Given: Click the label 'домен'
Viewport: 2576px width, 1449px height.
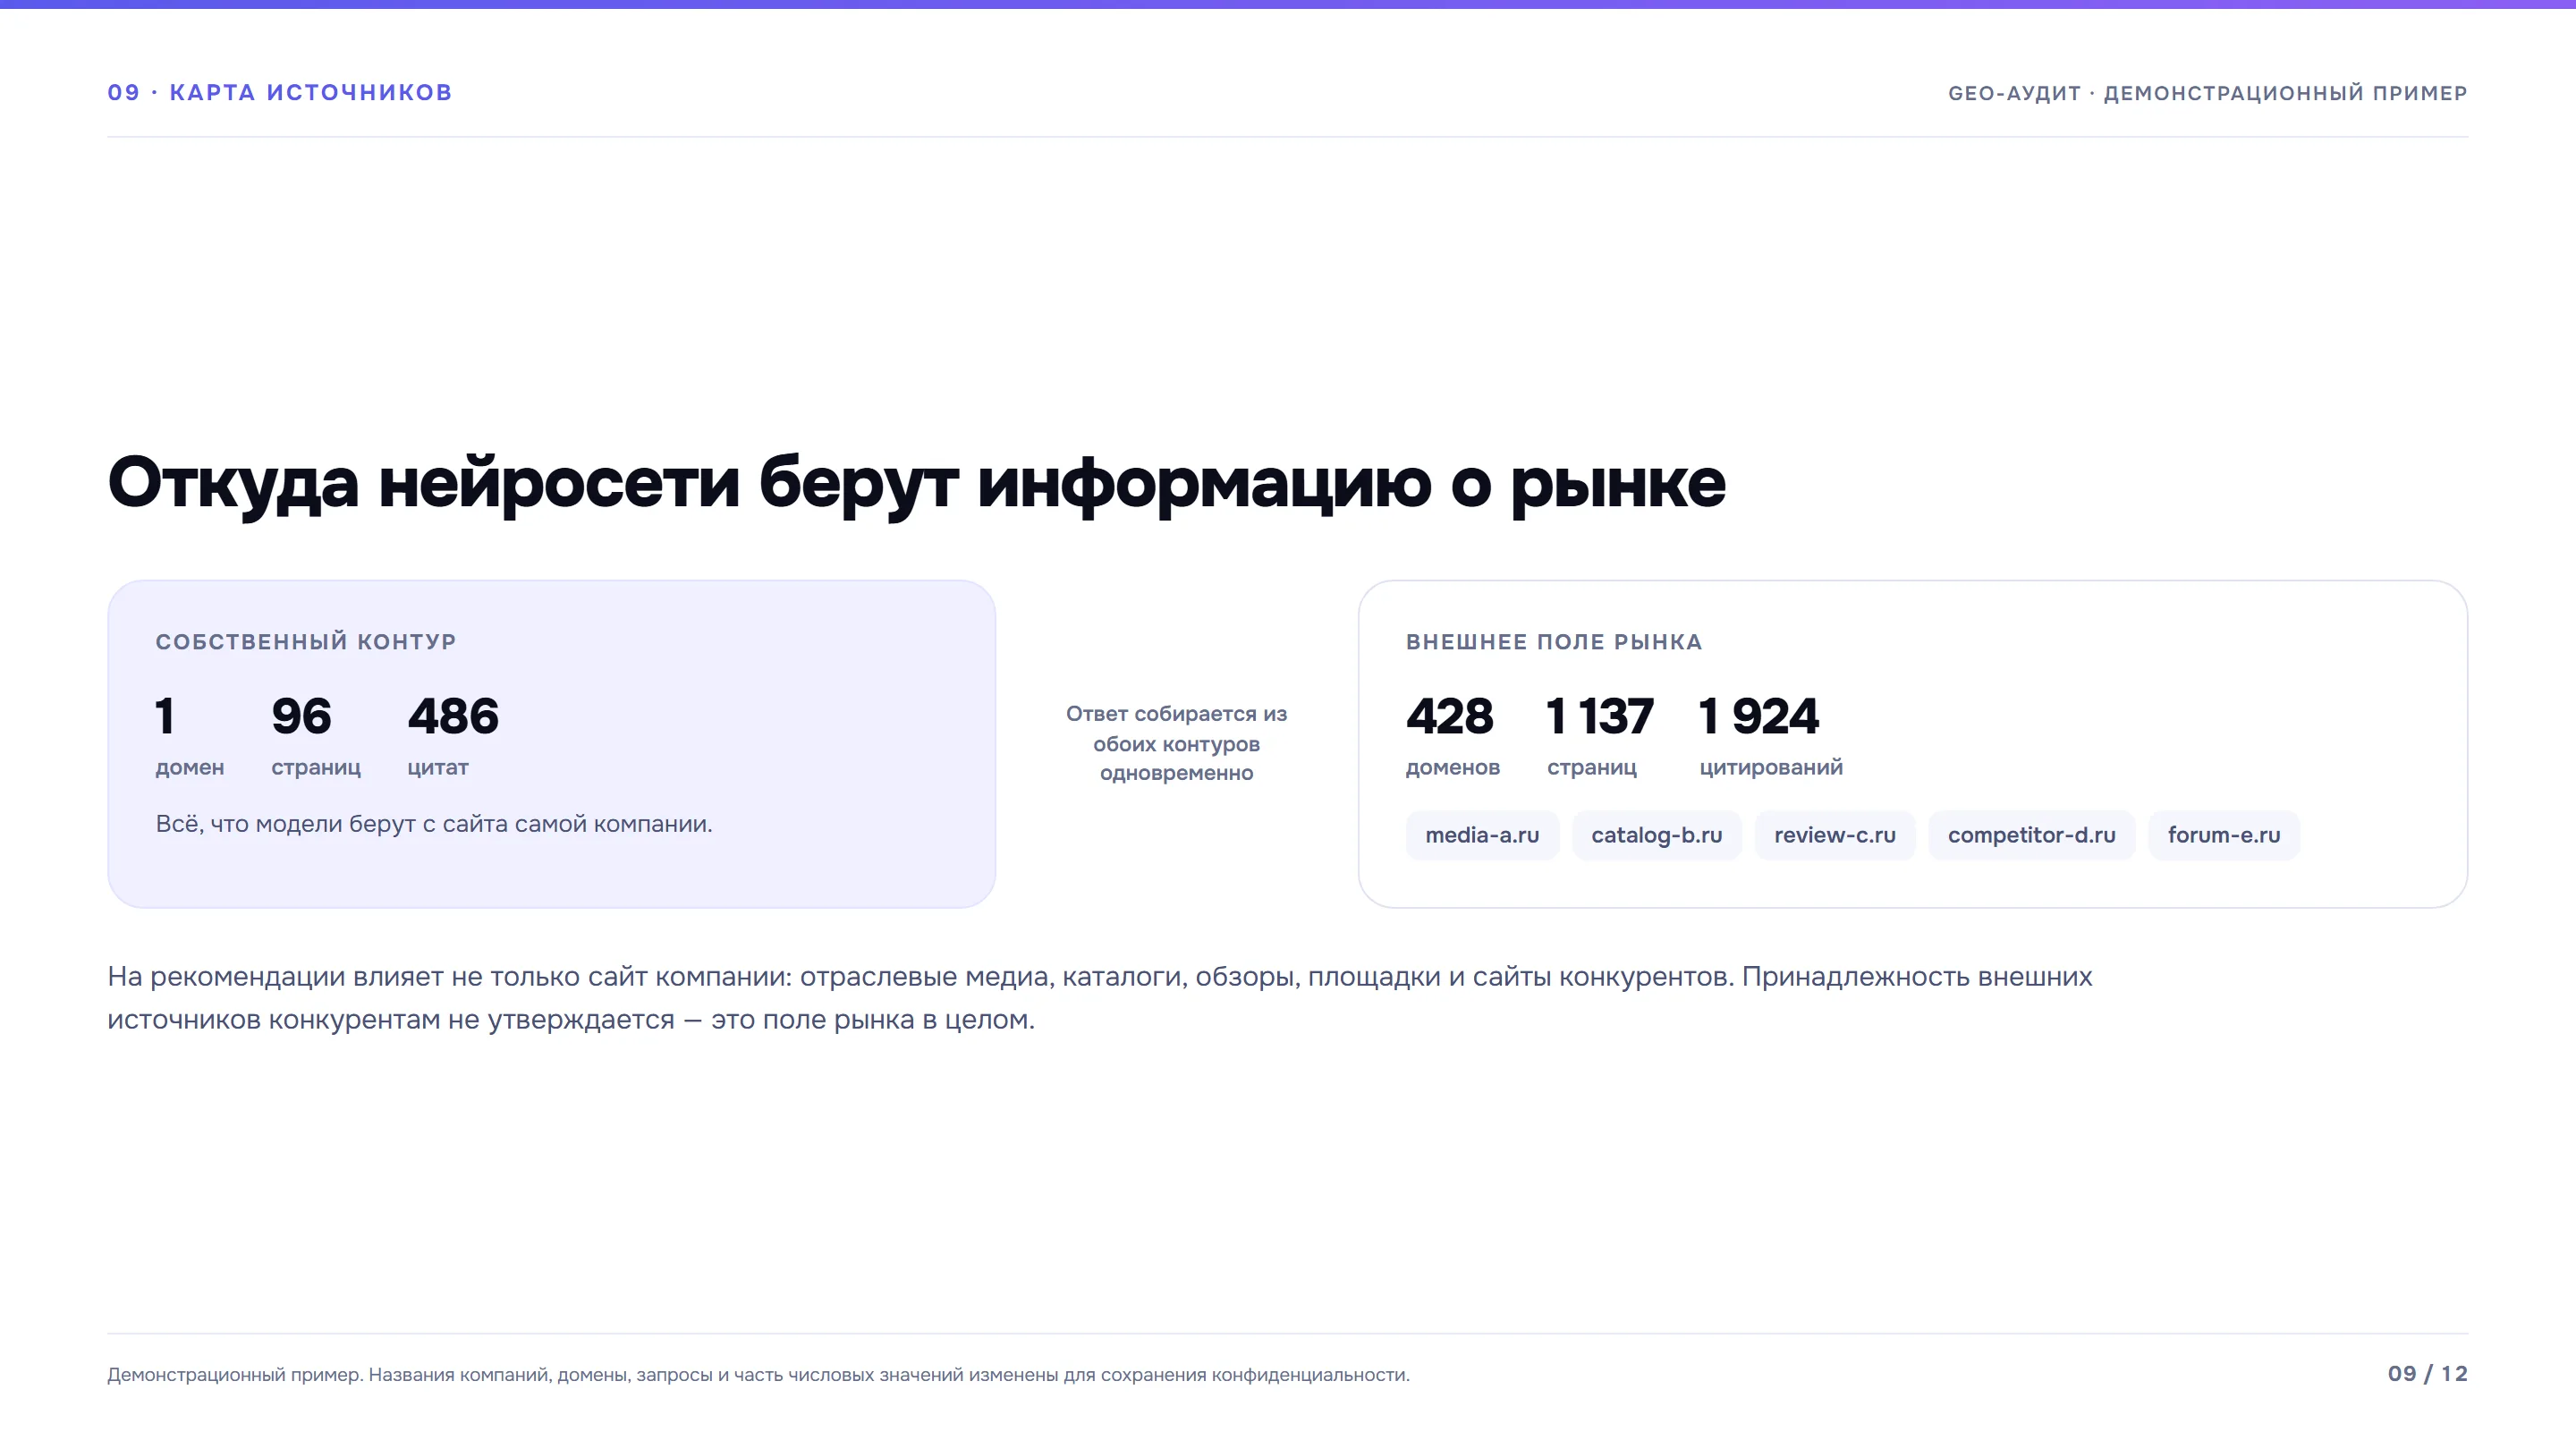Looking at the screenshot, I should point(190,768).
